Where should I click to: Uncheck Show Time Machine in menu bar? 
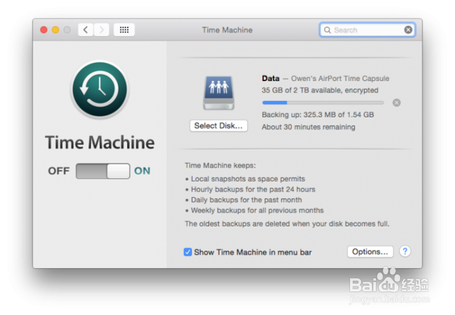click(x=188, y=252)
